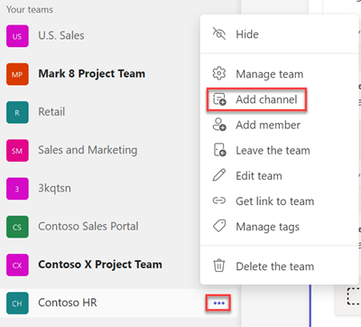Open Mark 8 Project Team

(x=92, y=74)
